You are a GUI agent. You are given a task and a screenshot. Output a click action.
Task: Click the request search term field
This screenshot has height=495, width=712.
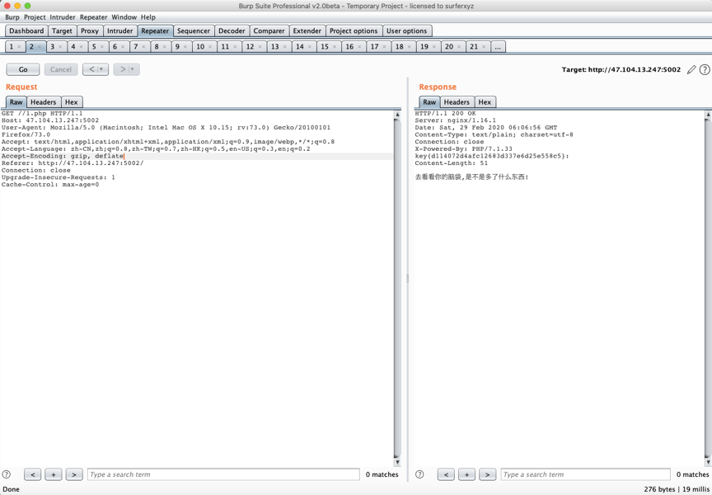pos(222,474)
